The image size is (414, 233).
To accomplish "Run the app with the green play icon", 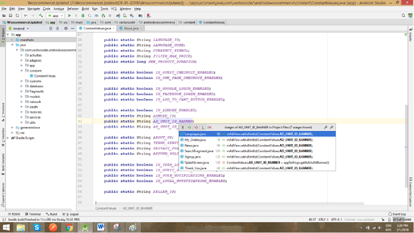I will [69, 16].
